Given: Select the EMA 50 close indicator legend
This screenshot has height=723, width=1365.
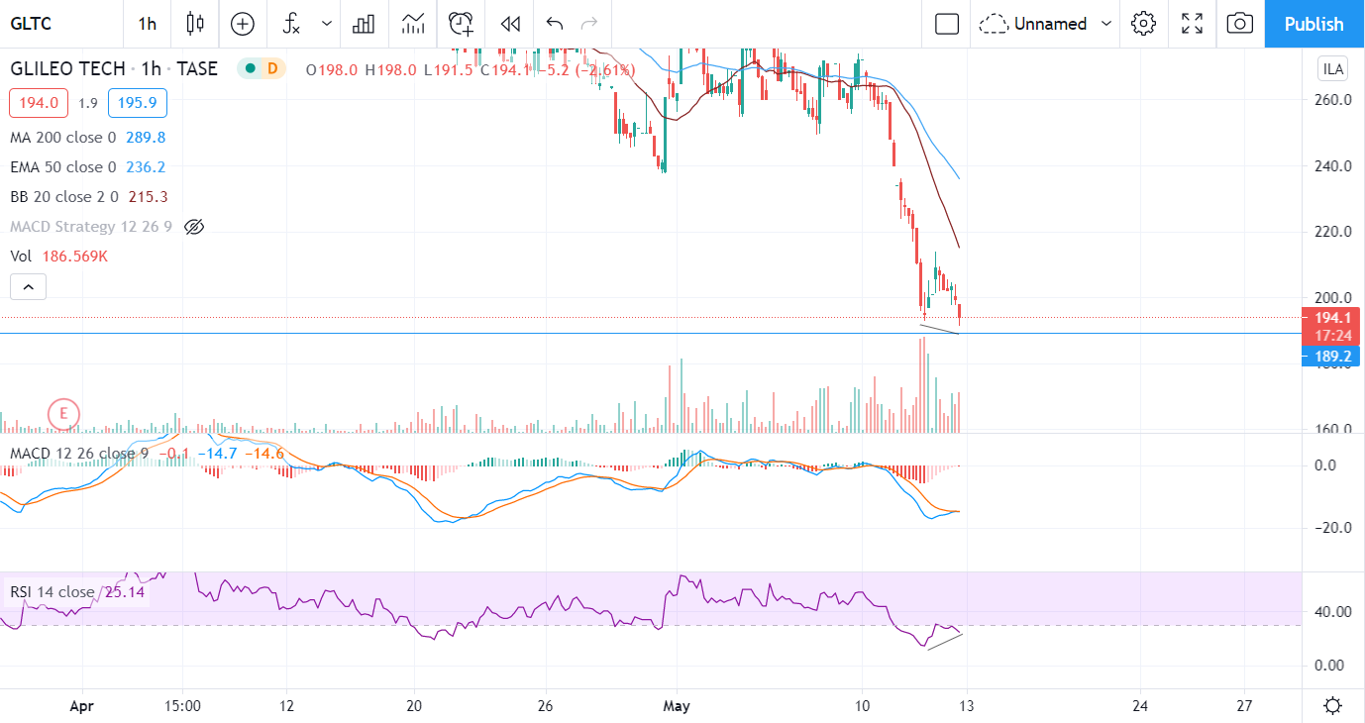Looking at the screenshot, I should [63, 167].
